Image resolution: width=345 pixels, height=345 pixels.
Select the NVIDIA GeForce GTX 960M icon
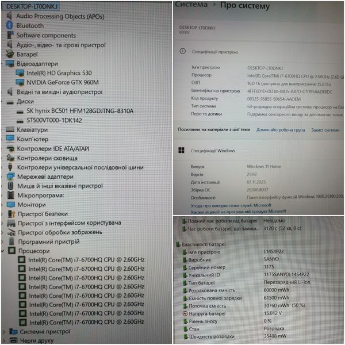pyautogui.click(x=20, y=82)
